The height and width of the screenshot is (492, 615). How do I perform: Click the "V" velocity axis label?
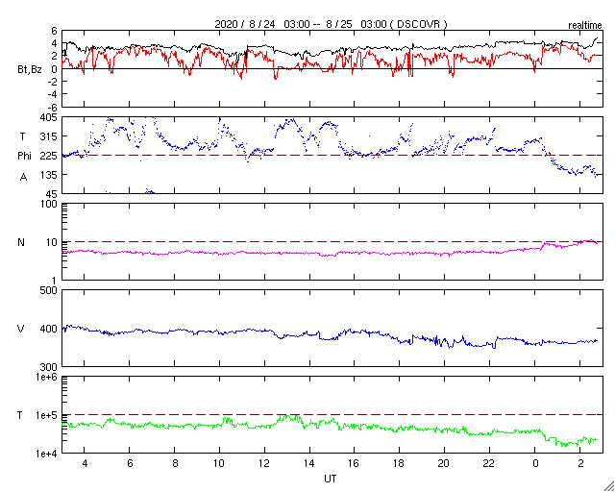21,329
